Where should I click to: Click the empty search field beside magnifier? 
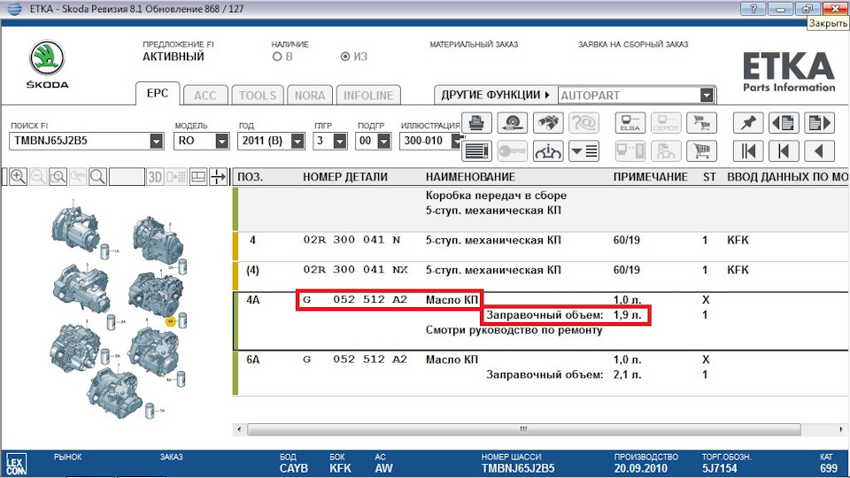(x=127, y=177)
